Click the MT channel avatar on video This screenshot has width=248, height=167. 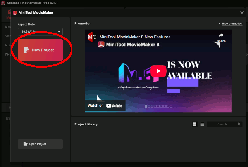(x=92, y=37)
